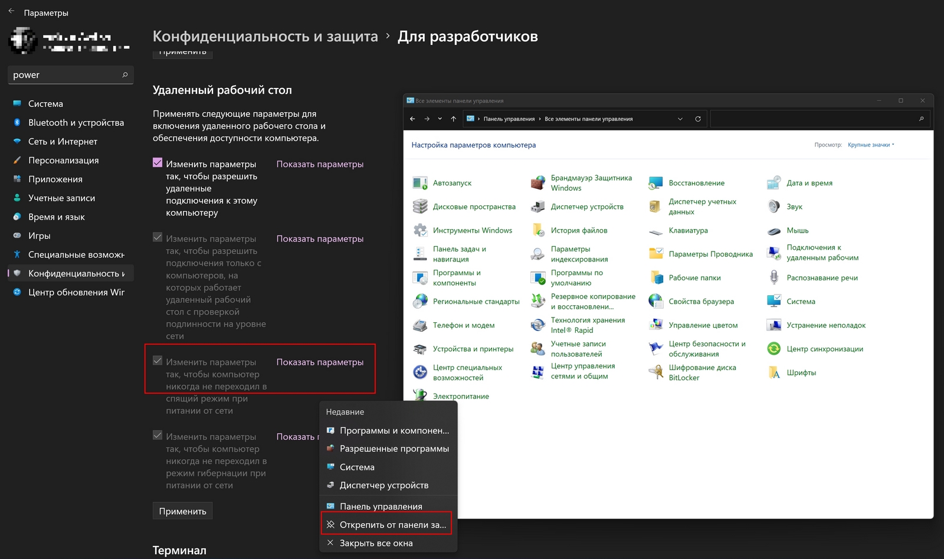The width and height of the screenshot is (944, 559).
Task: Open Центр обновления Windows in sidebar
Action: coord(70,292)
